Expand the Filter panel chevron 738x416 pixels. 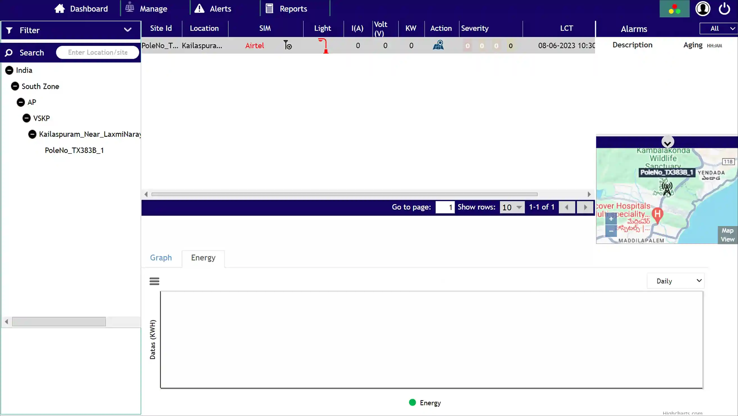coord(128,30)
